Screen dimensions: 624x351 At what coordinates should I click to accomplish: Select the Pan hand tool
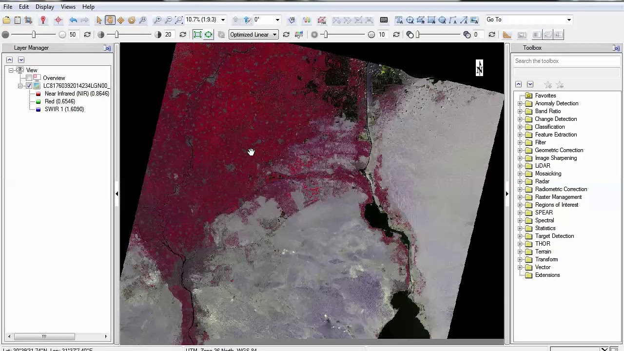[x=110, y=20]
